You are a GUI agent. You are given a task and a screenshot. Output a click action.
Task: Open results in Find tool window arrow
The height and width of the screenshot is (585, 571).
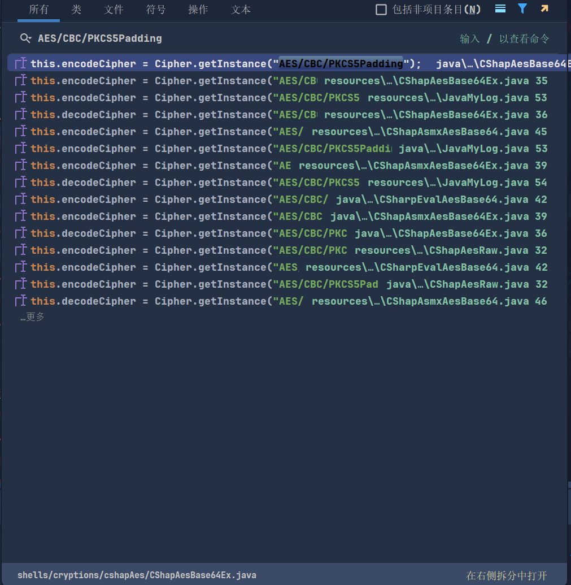point(544,8)
